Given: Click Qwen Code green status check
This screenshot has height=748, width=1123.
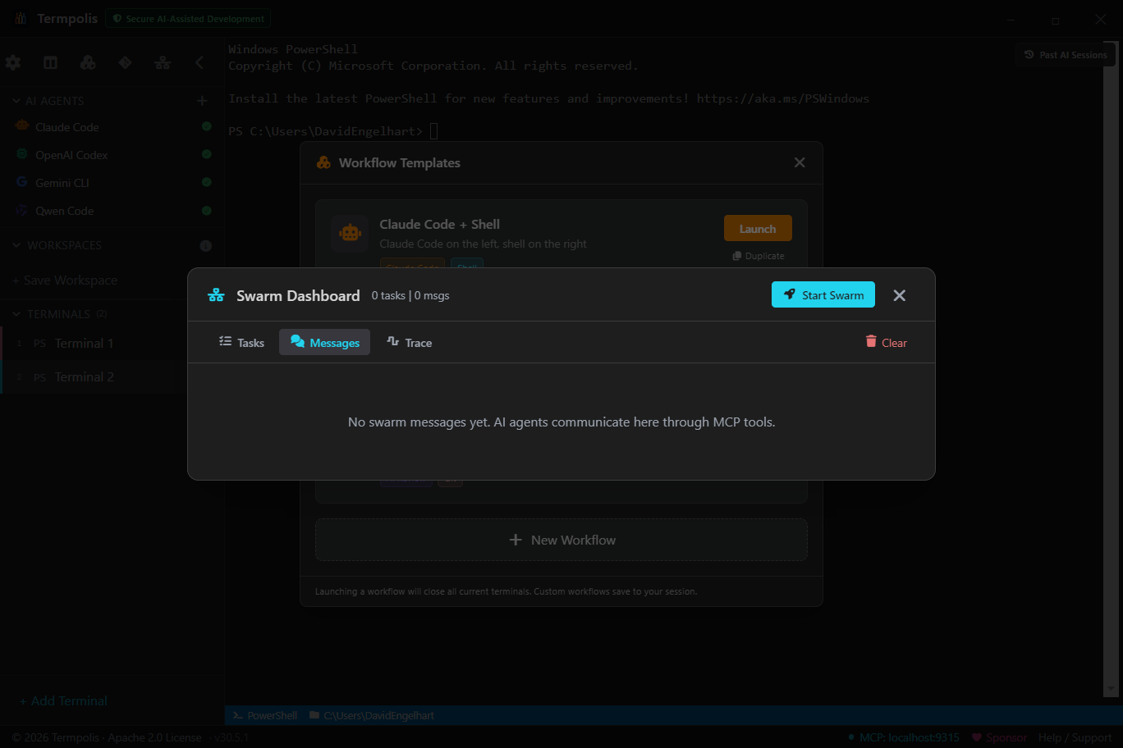Looking at the screenshot, I should 207,210.
